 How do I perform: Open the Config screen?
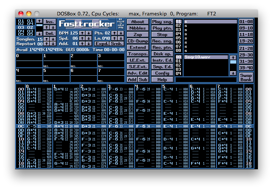pos(162,73)
